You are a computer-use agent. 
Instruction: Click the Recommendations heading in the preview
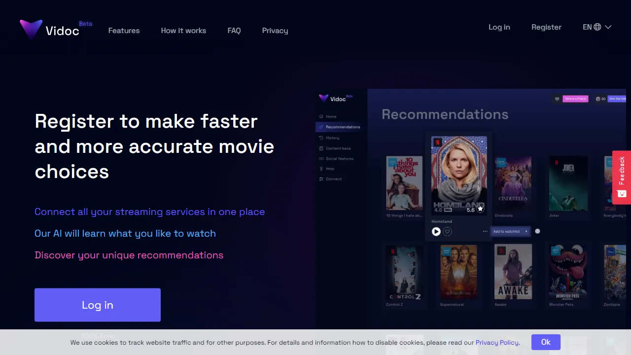point(445,114)
